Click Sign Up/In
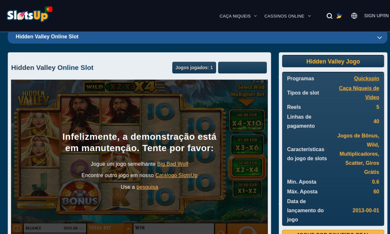390x234 pixels. (376, 16)
